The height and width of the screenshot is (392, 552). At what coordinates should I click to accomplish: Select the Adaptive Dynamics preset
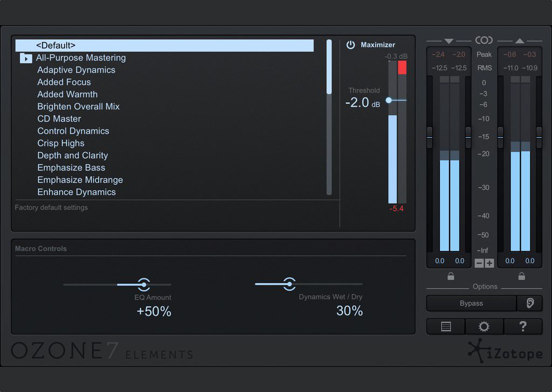76,70
